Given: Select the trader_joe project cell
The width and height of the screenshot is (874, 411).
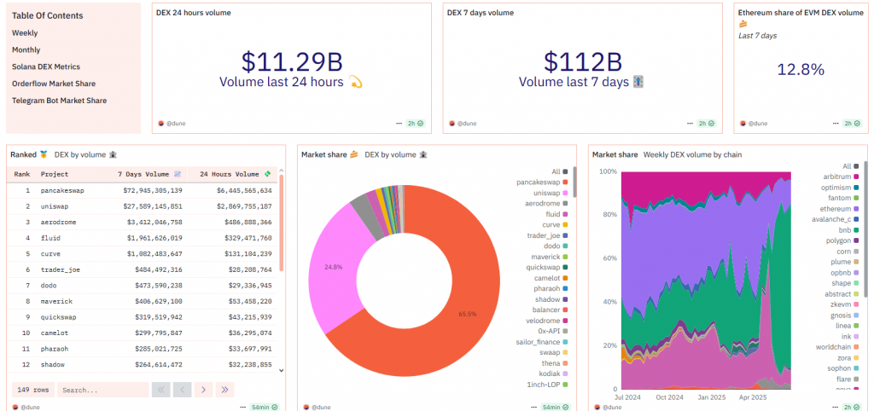Looking at the screenshot, I should coord(61,269).
